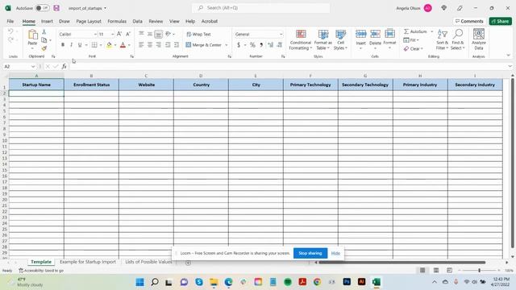
Task: Open the Number Format dropdown
Action: 281,34
